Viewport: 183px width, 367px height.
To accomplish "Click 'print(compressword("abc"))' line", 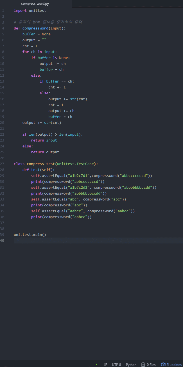I will tap(59, 205).
